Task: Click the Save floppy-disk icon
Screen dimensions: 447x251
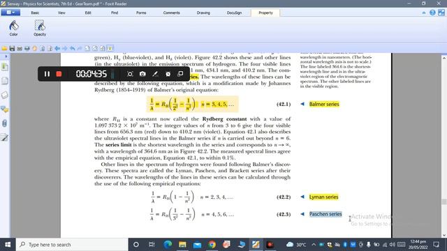Action: coord(12,48)
